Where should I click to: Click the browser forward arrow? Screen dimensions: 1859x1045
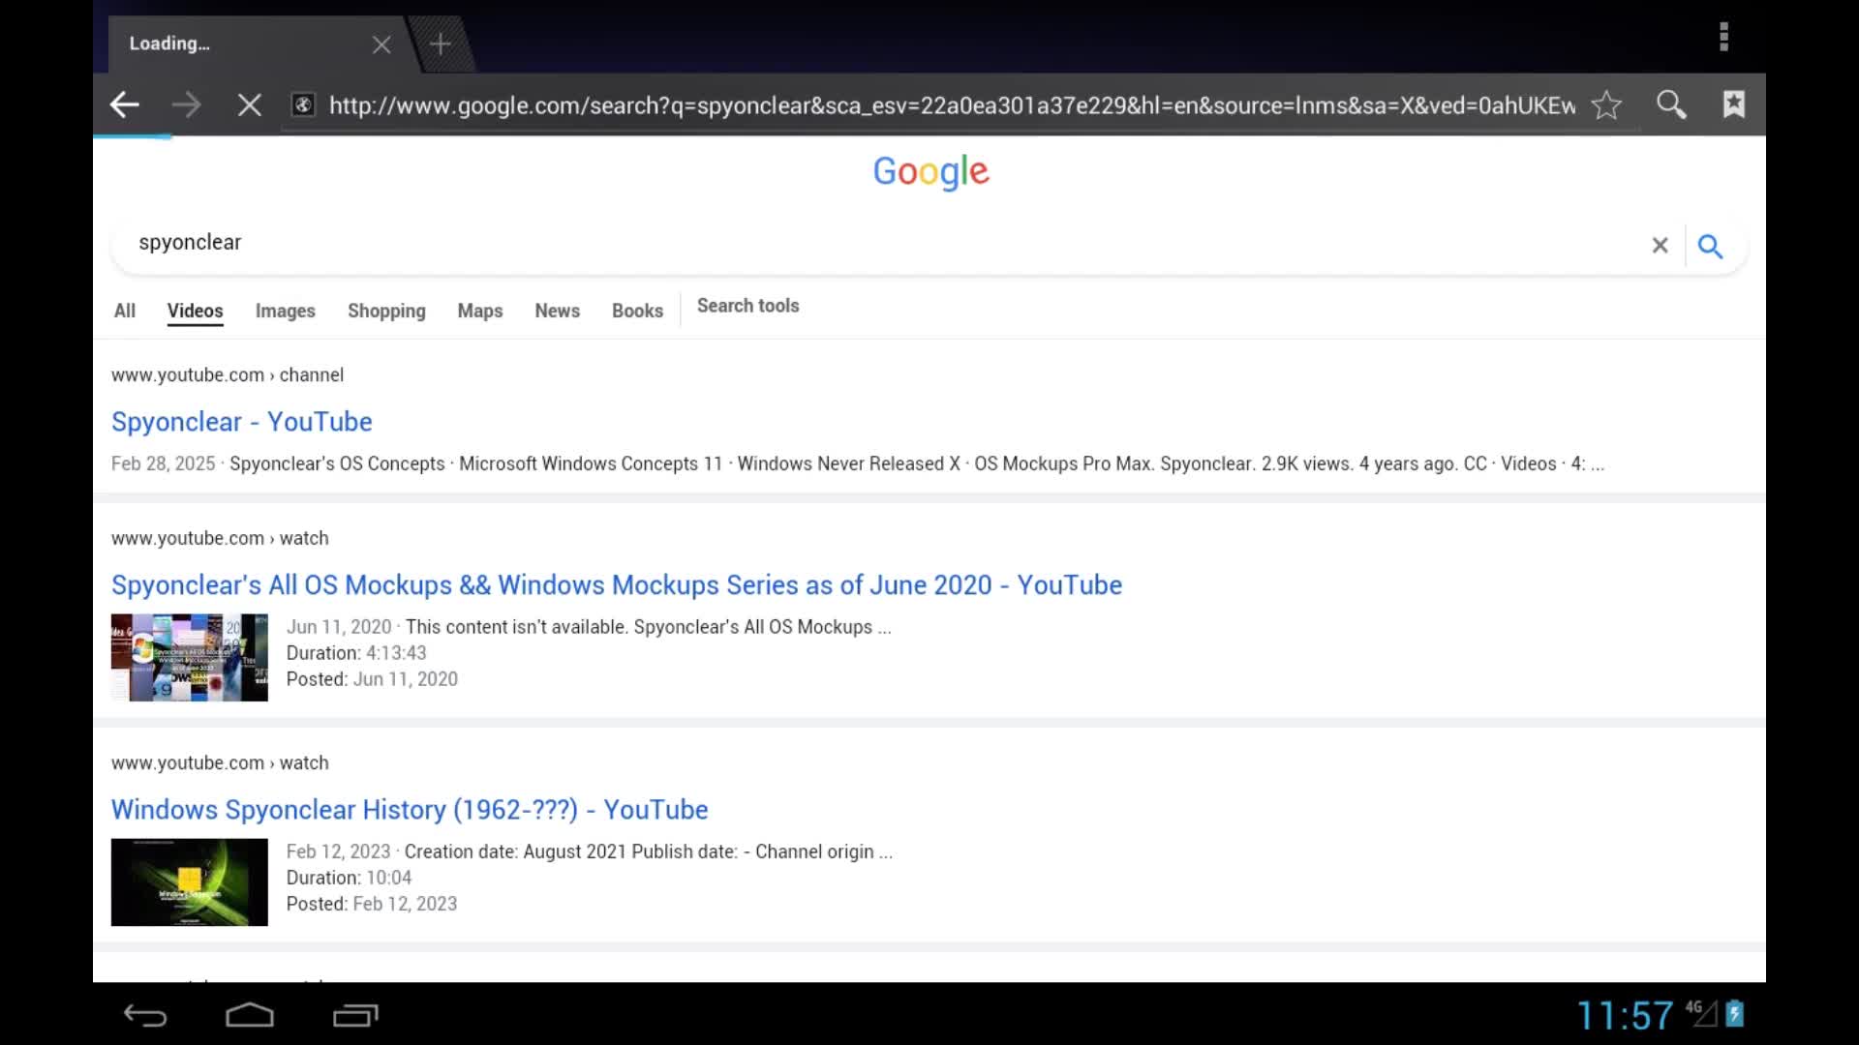(x=186, y=104)
